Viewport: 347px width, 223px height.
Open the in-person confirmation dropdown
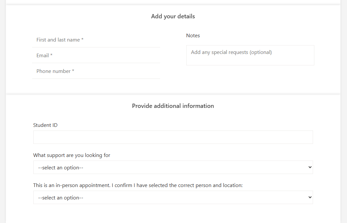(x=173, y=197)
